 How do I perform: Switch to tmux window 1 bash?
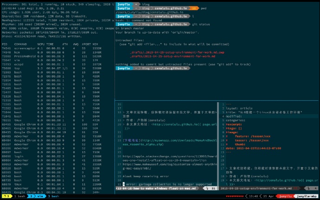pyautogui.click(x=19, y=196)
